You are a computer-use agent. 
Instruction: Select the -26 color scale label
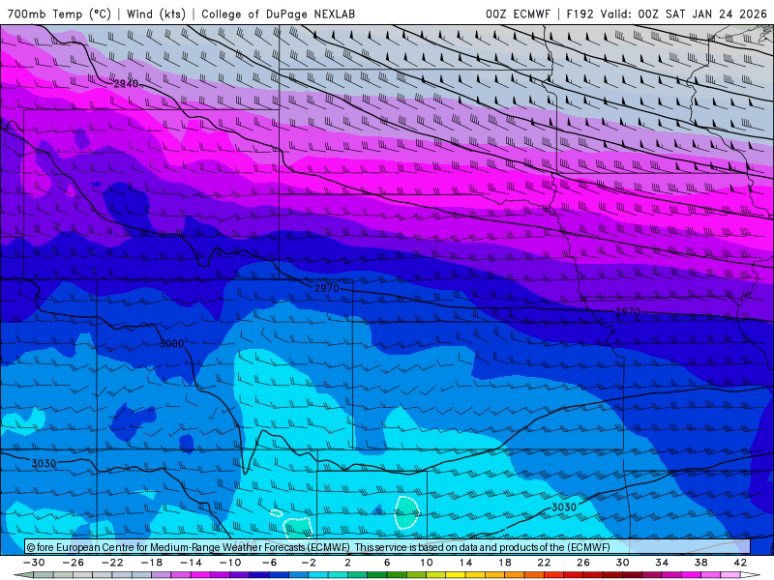click(x=74, y=563)
